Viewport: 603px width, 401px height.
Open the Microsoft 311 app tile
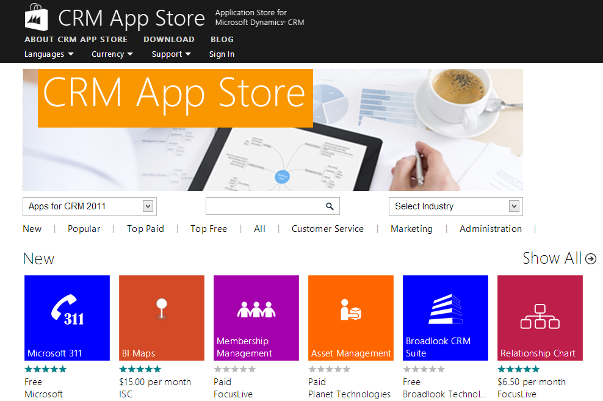click(x=67, y=317)
